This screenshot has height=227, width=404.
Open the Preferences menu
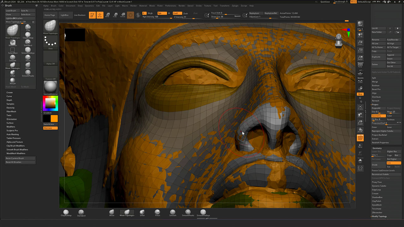click(x=171, y=6)
